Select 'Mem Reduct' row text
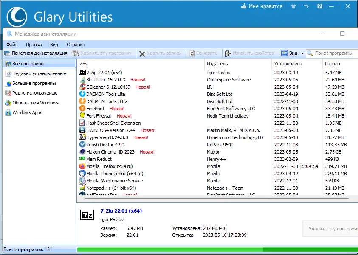Image resolution: width=358 pixels, height=255 pixels. pyautogui.click(x=99, y=159)
